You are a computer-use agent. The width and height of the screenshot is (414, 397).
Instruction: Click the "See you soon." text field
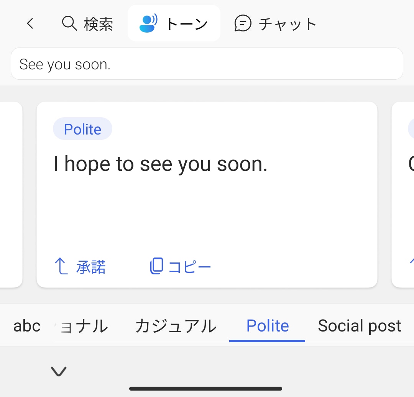[207, 64]
